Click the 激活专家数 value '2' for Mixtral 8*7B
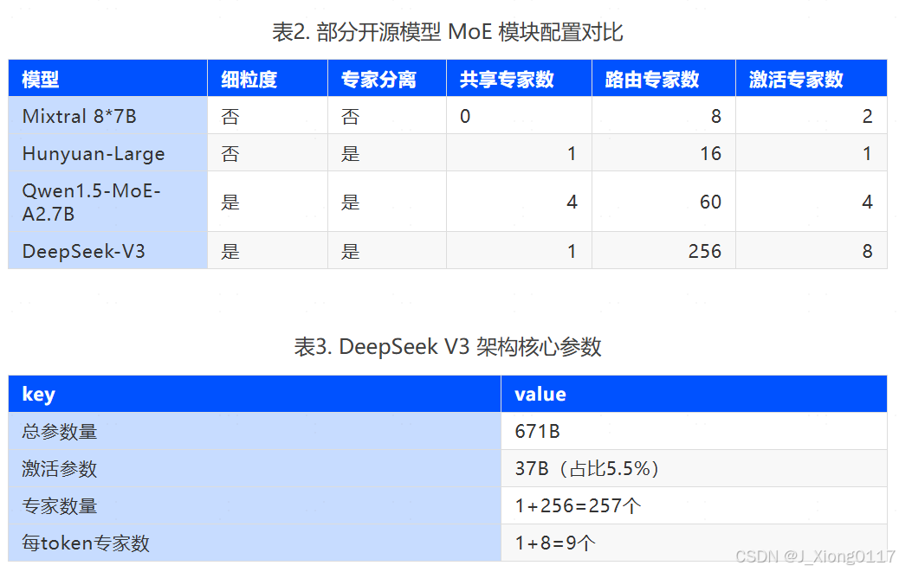 click(x=867, y=116)
